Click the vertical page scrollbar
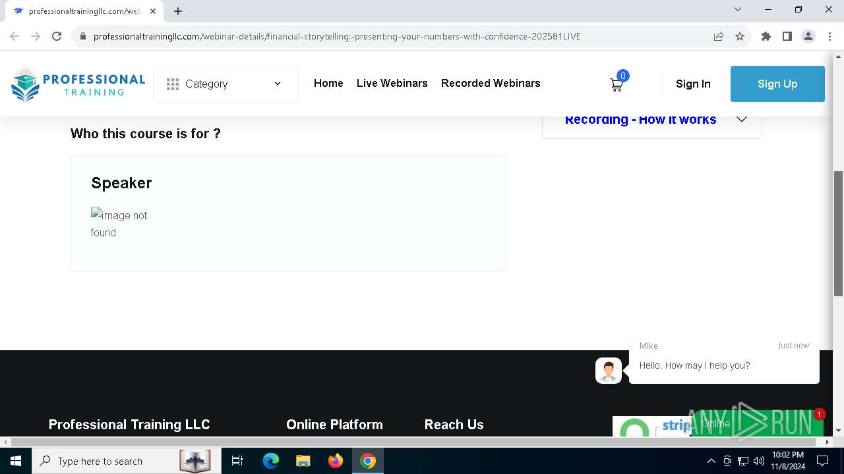Viewport: 844px width, 474px height. pos(838,234)
